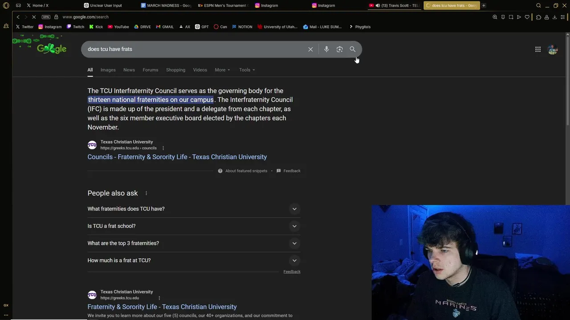Click the GX icon in the left sidebar
The height and width of the screenshot is (320, 570).
pos(6,305)
